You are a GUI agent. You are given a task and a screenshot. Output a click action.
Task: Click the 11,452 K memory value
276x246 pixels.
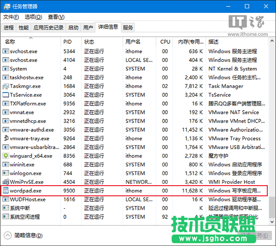click(x=192, y=130)
